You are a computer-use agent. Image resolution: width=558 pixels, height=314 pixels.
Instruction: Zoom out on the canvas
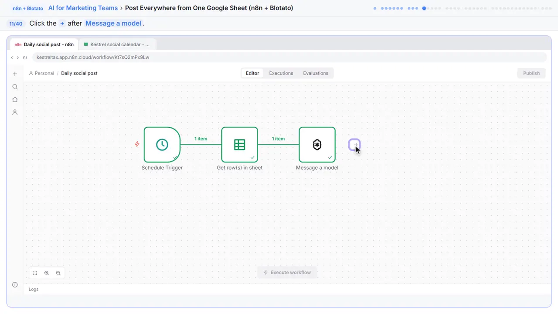58,273
